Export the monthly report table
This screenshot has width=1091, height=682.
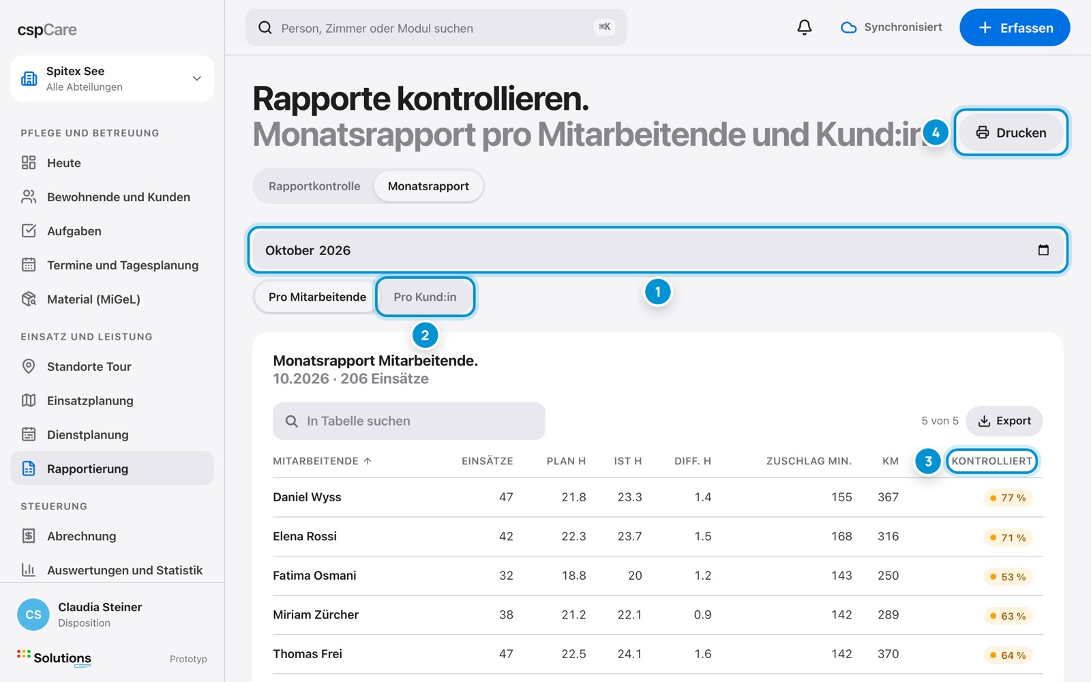coord(1004,421)
